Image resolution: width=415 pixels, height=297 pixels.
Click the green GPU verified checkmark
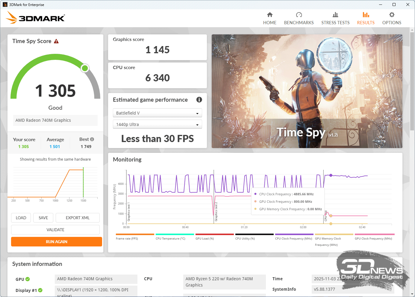[28, 279]
